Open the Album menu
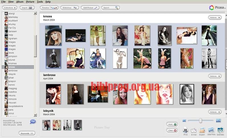The image size is (227, 138). (x=20, y=2)
